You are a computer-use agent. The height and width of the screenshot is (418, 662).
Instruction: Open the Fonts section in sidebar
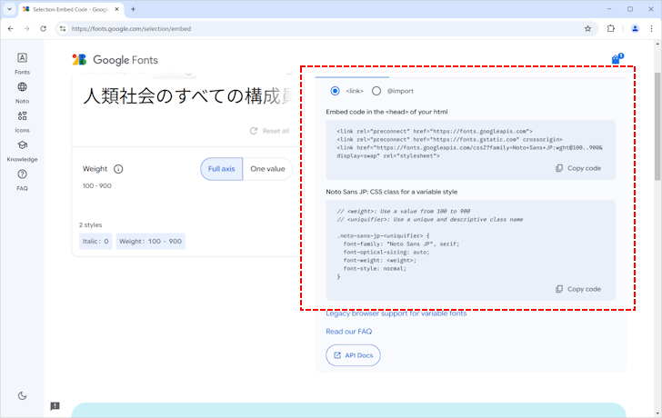tap(22, 64)
